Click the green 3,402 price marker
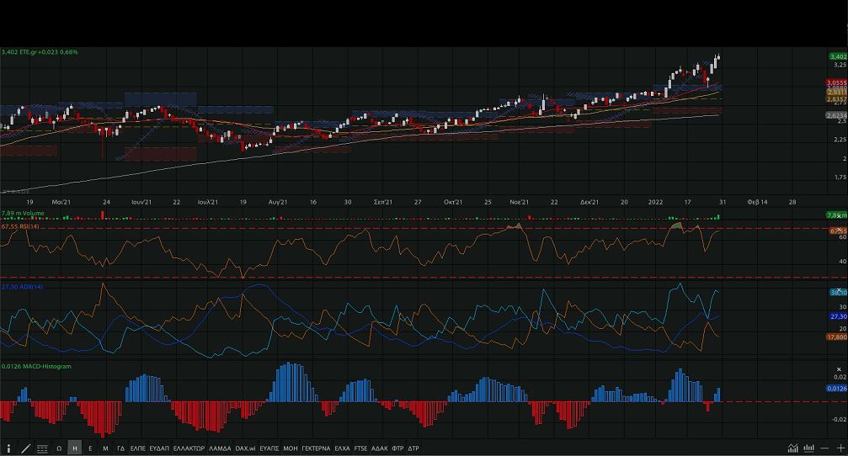The image size is (848, 456). [x=837, y=56]
